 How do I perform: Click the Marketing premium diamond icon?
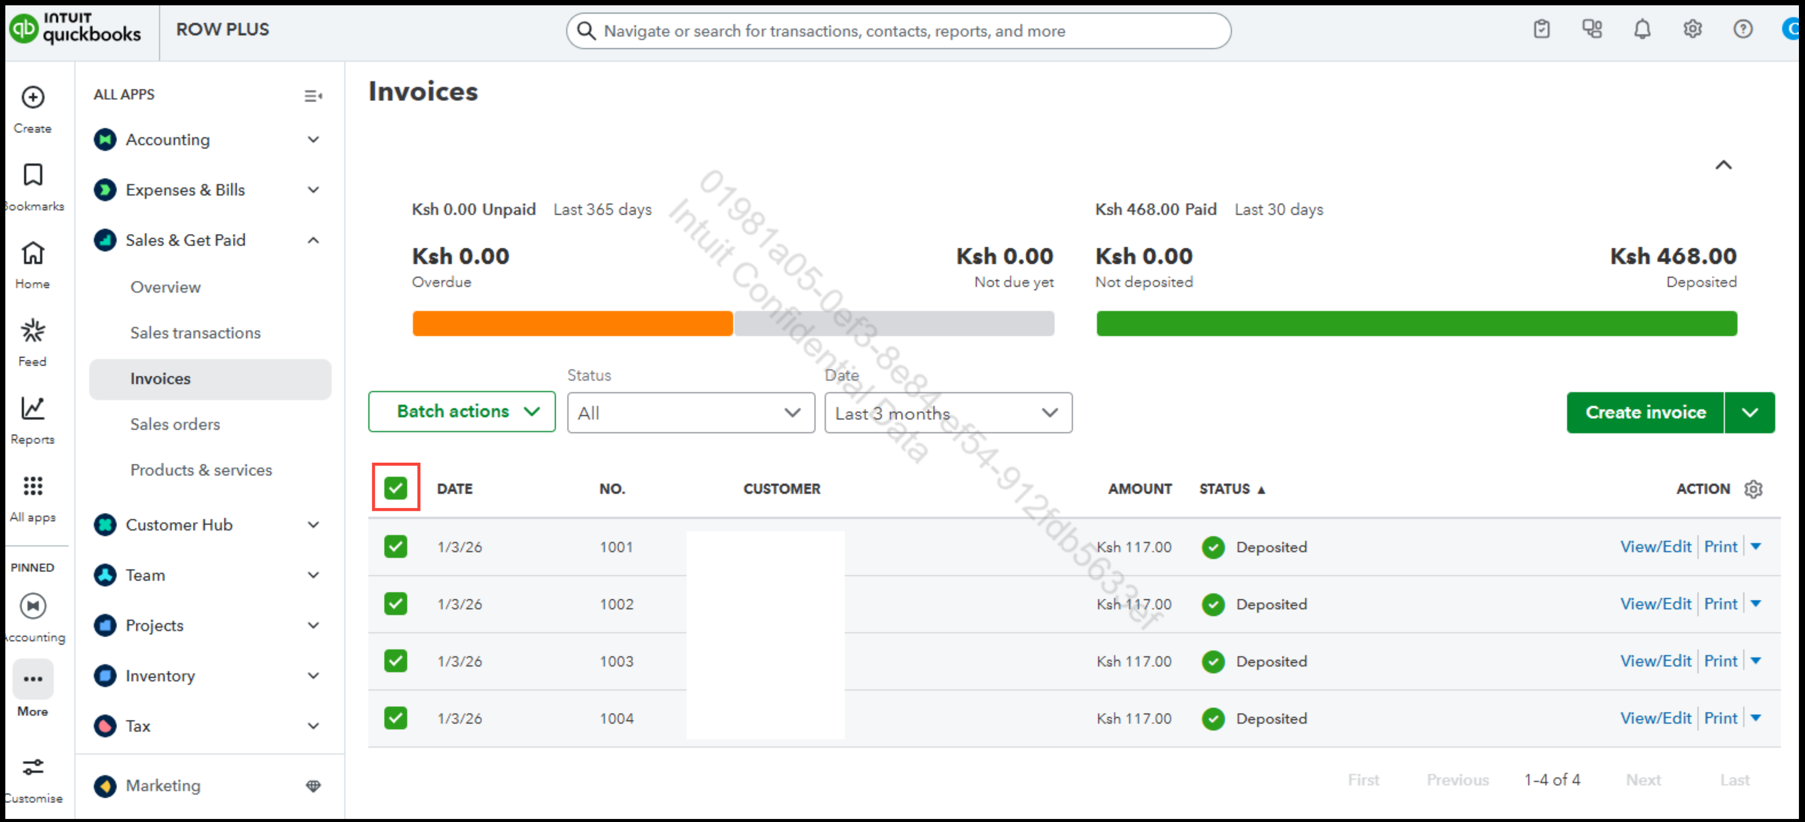313,786
